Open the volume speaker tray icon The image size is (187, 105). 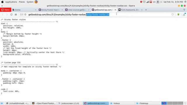click(161, 2)
